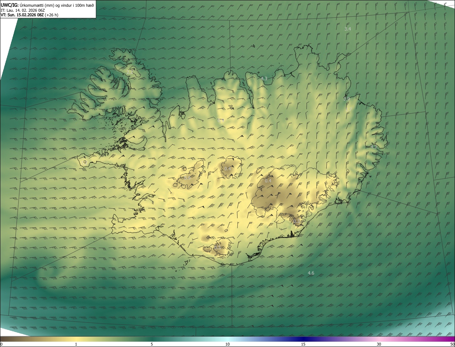Image resolution: width=455 pixels, height=347 pixels.
Task: Click the 3.9 value label on the map
Action: [346, 99]
